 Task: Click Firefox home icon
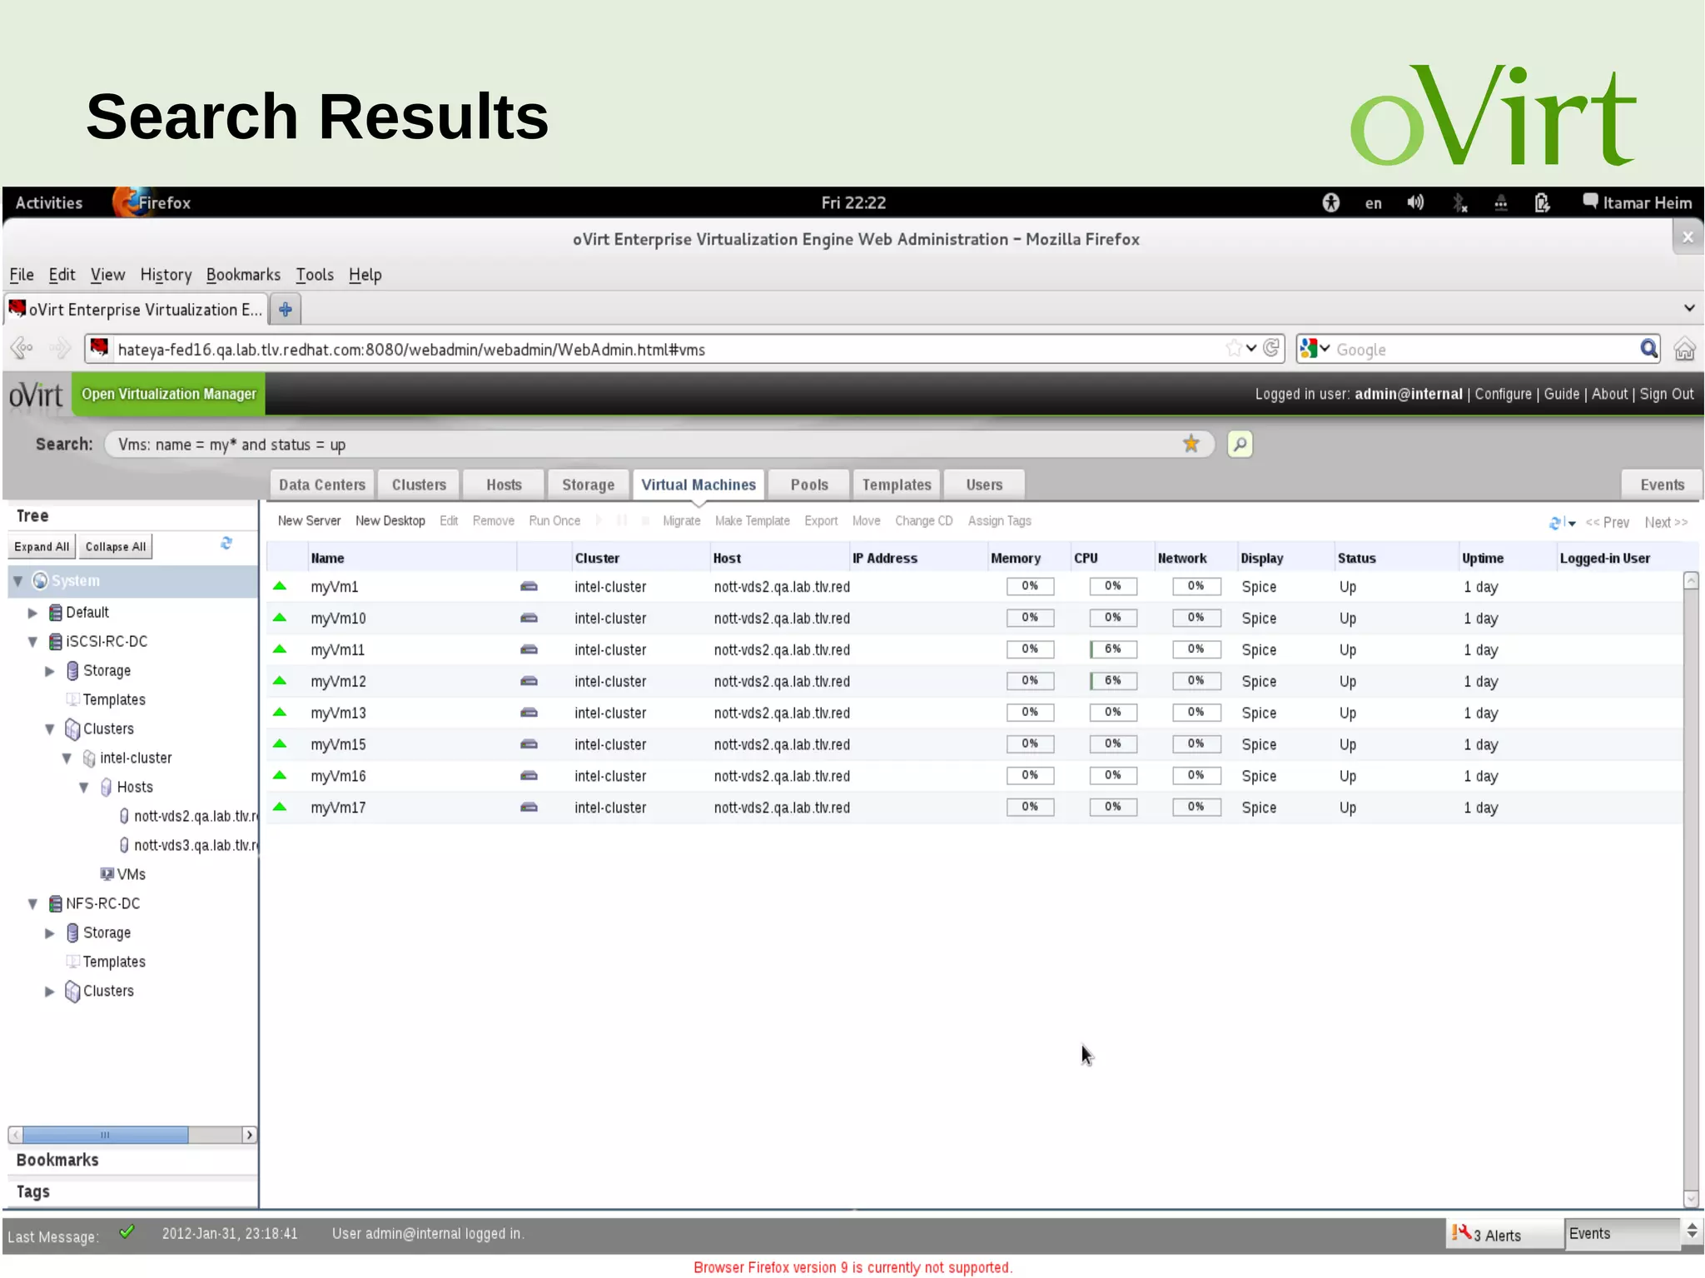point(1684,349)
